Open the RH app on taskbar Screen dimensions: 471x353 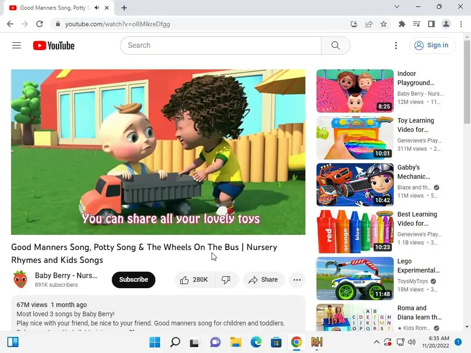(316, 342)
